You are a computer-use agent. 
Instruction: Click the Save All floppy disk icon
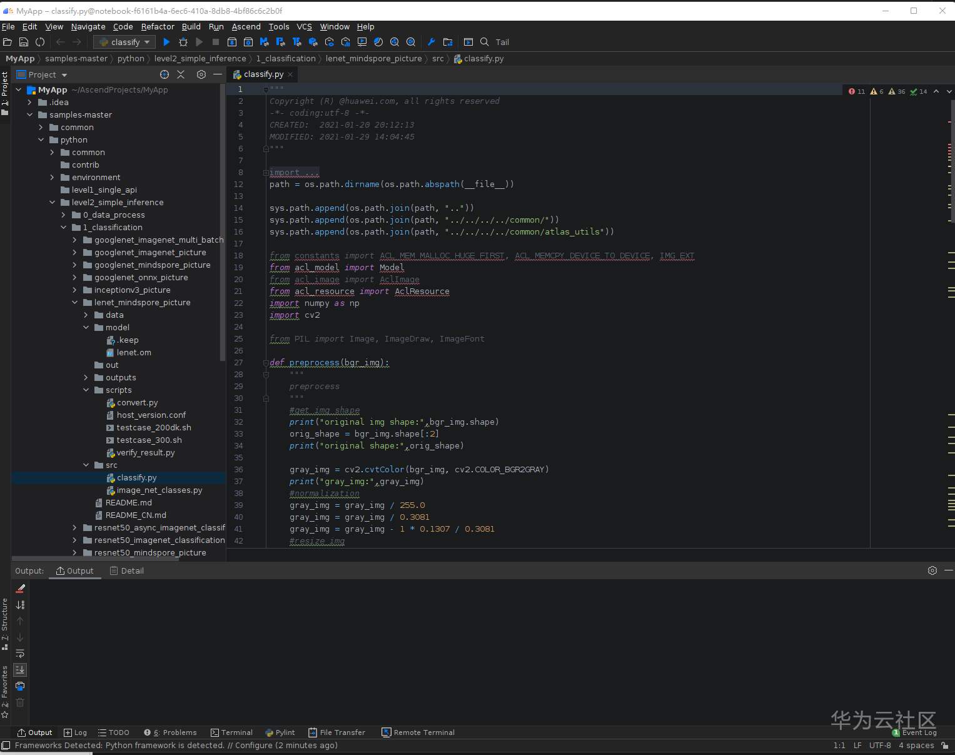[x=24, y=42]
